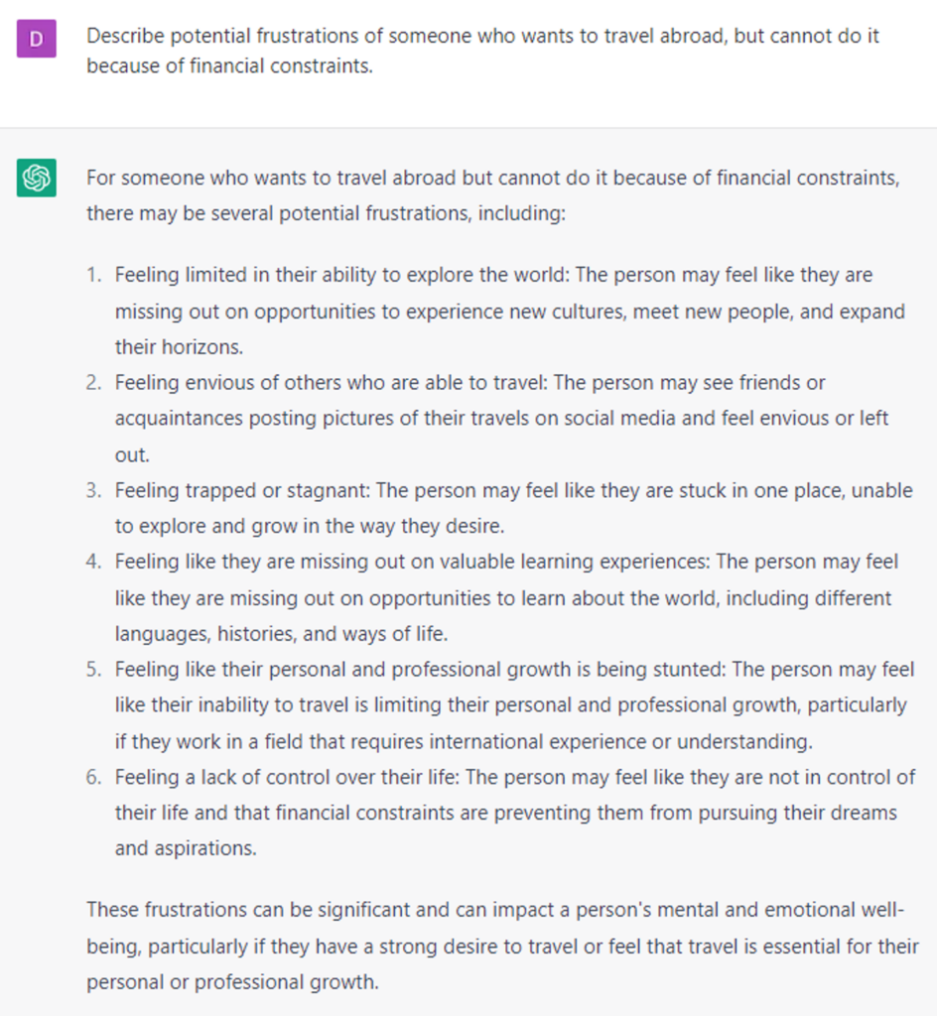Select list item "Feeling limited in their ability"
Screen dimensions: 937x1016
(x=509, y=311)
